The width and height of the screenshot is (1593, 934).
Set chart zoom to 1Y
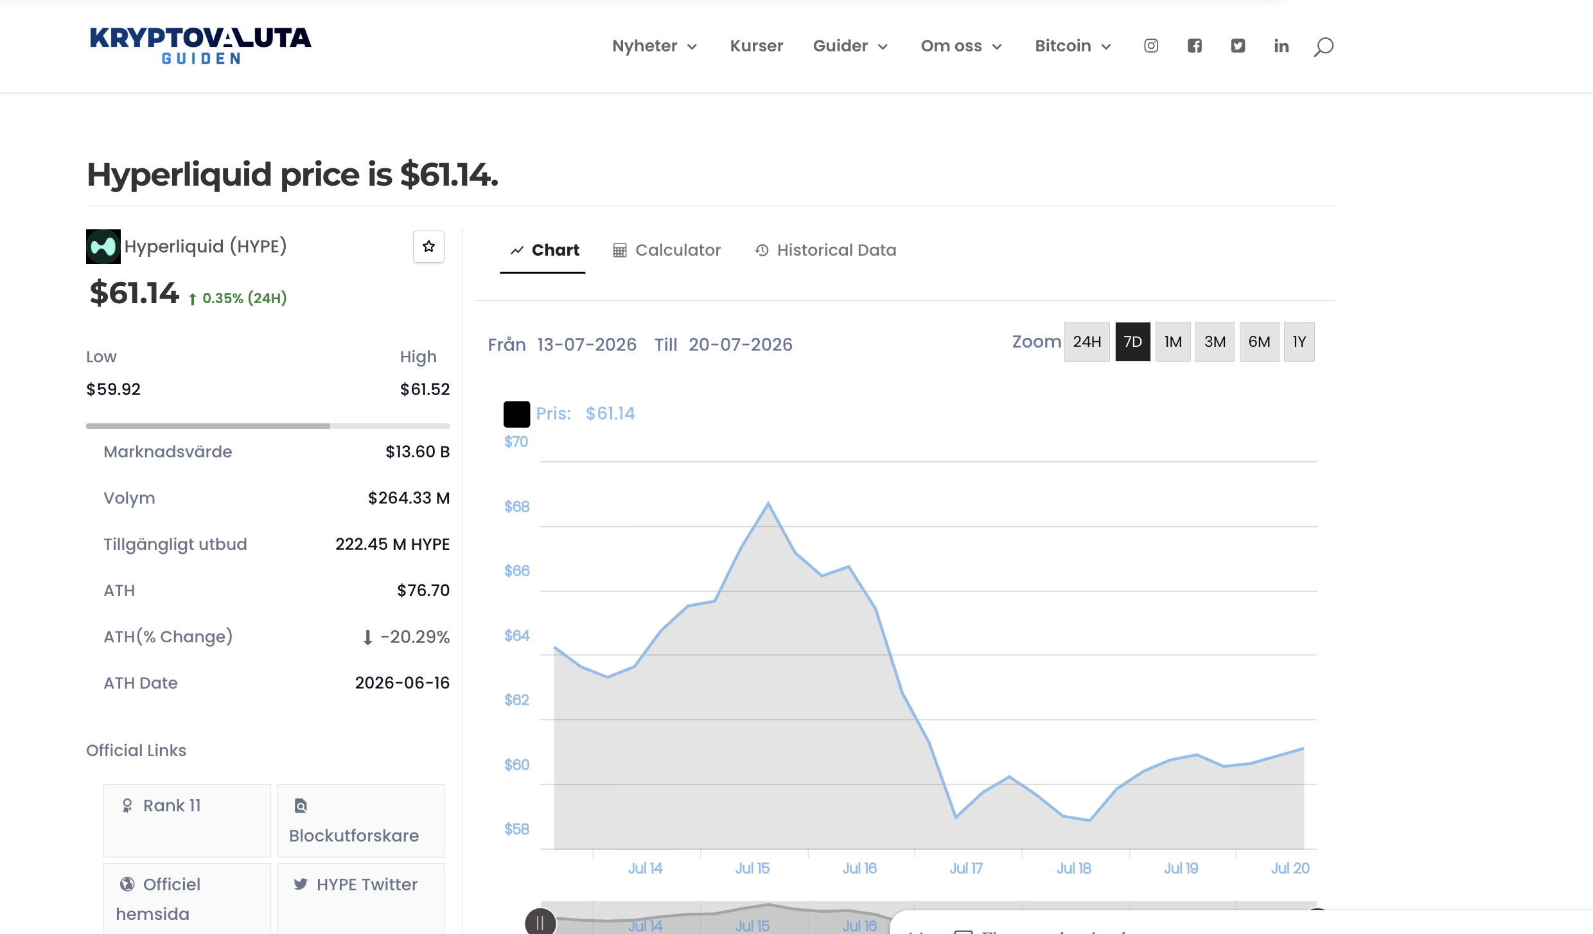1299,342
